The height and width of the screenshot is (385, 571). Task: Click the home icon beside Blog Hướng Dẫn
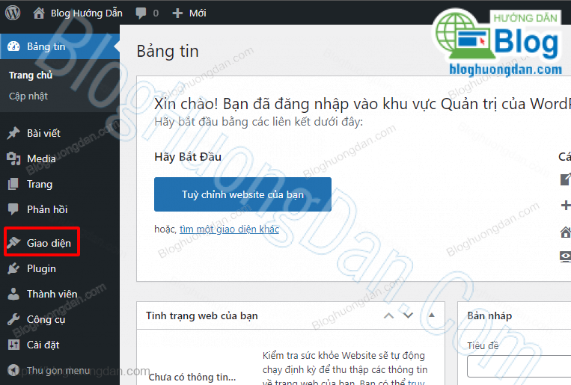click(x=39, y=13)
